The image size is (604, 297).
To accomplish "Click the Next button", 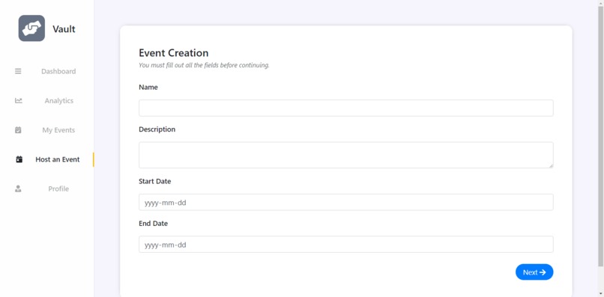I will 534,272.
